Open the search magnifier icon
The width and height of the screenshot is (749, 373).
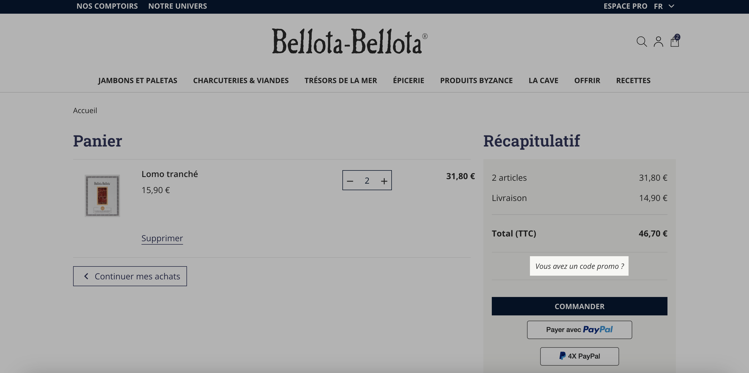click(x=641, y=42)
